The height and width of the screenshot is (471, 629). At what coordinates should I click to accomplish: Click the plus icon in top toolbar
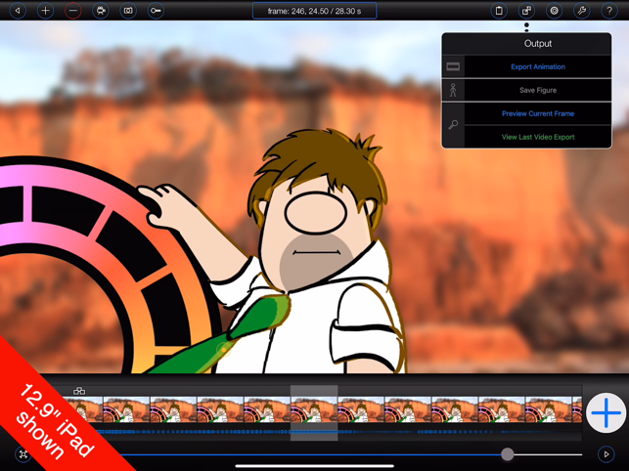tap(45, 11)
